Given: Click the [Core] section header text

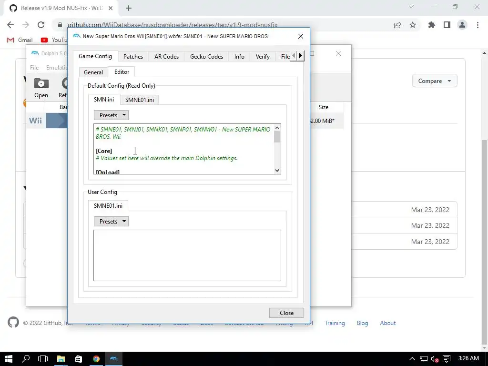Looking at the screenshot, I should point(104,151).
